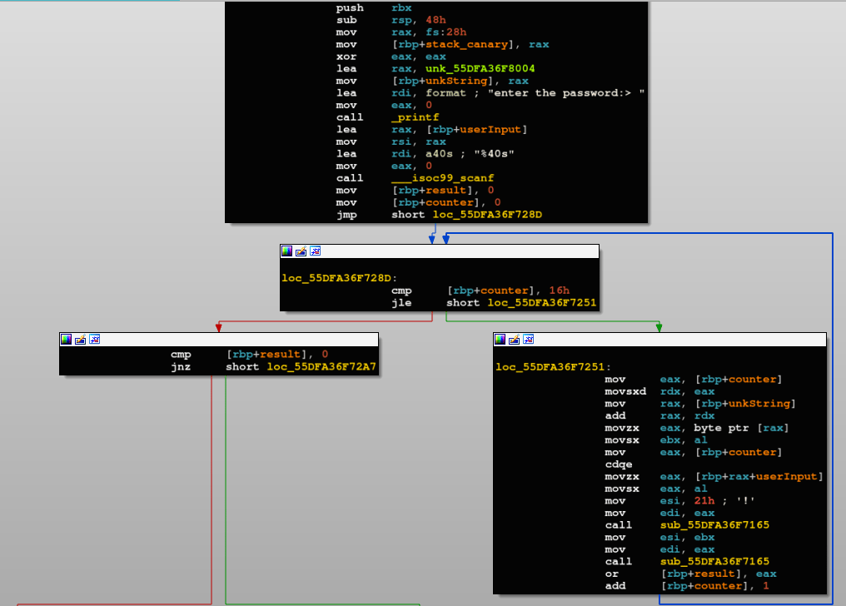
Task: Select userInput in the lea rax instruction
Action: (x=490, y=130)
